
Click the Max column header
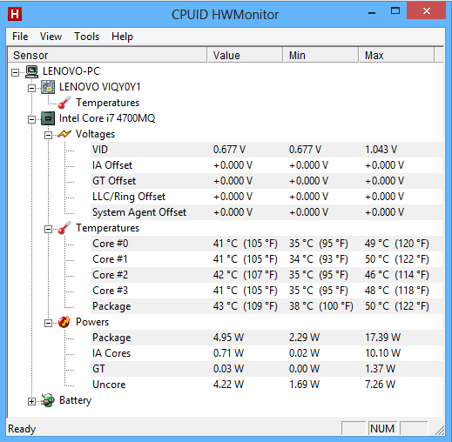(x=396, y=55)
